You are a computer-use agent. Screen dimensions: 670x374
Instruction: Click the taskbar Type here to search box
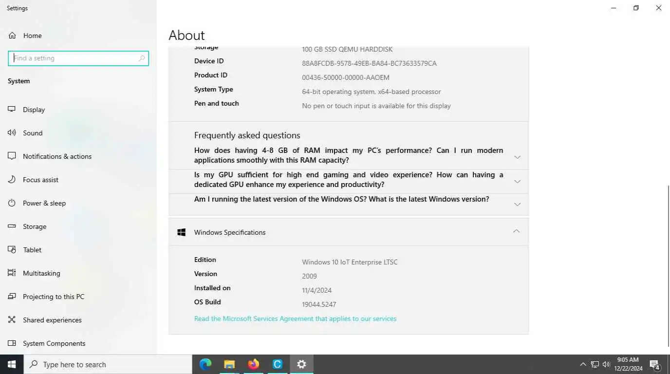pyautogui.click(x=108, y=364)
